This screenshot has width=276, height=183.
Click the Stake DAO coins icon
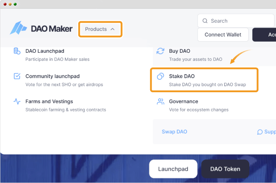(160, 76)
